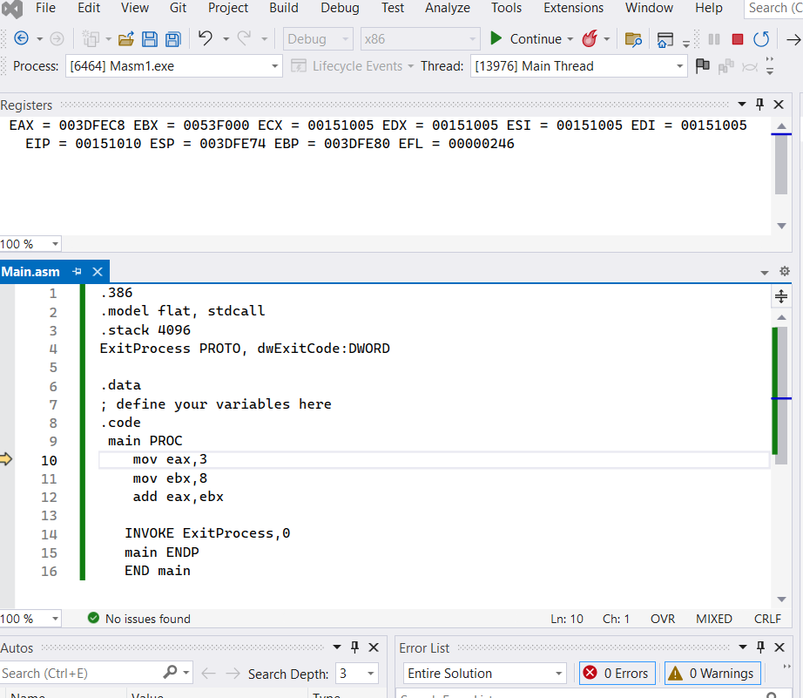Viewport: 803px width, 698px height.
Task: Pin the Error List panel
Action: [x=760, y=647]
